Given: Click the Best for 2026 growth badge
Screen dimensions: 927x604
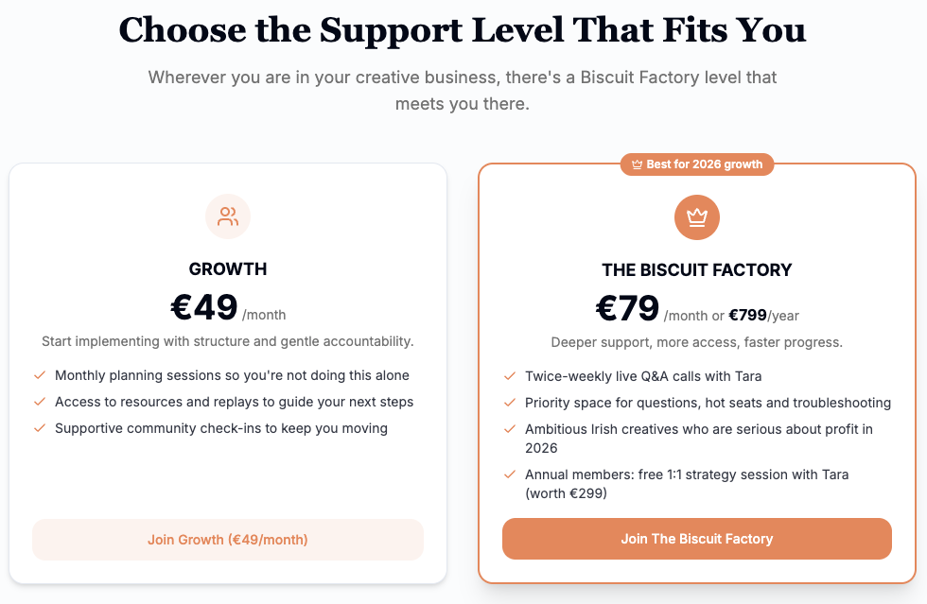Looking at the screenshot, I should point(697,164).
